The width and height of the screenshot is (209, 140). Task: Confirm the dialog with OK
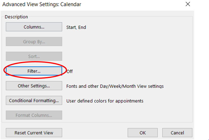click(143, 133)
